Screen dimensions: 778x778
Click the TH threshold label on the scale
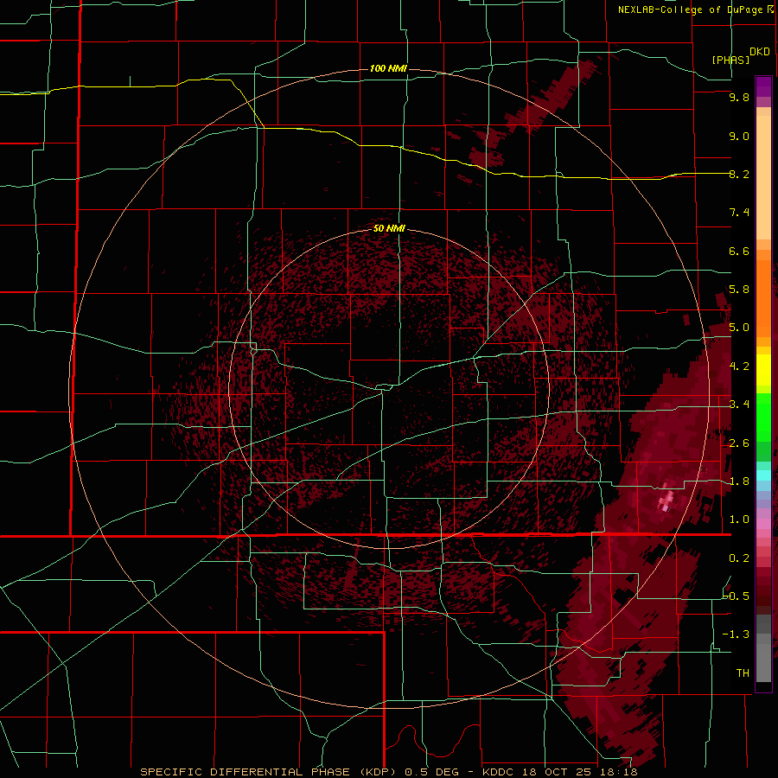coord(743,673)
